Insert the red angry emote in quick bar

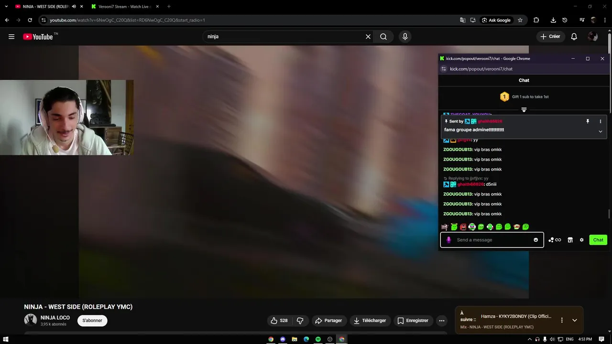pyautogui.click(x=463, y=227)
